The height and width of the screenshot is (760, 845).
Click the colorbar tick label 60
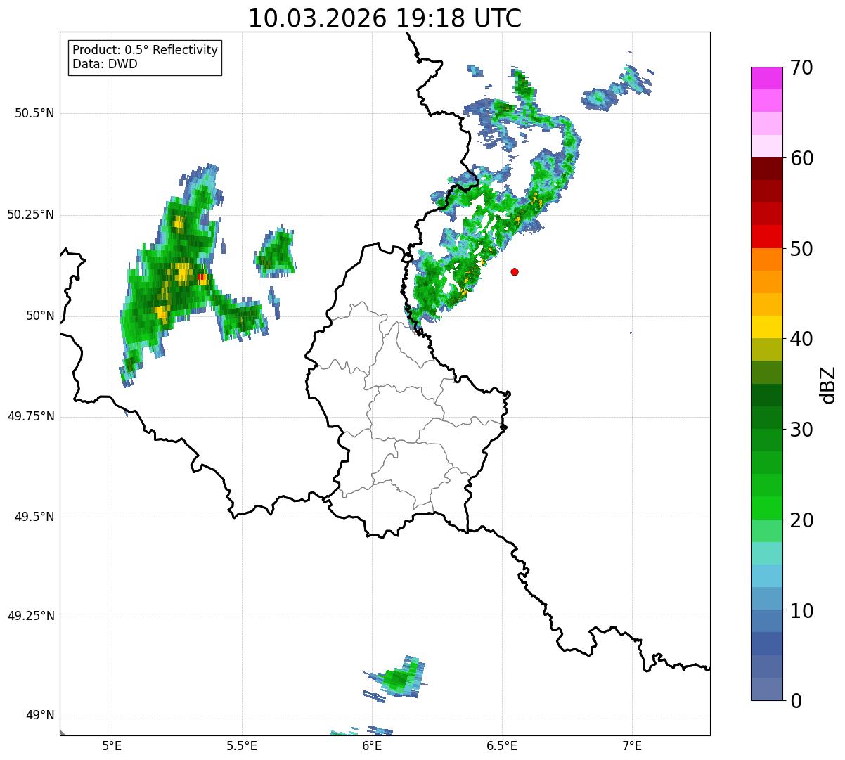[801, 158]
